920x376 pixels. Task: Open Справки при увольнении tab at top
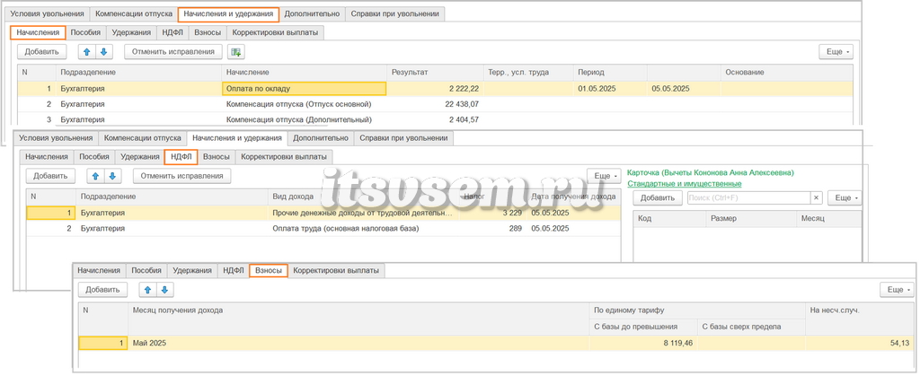[x=395, y=13]
